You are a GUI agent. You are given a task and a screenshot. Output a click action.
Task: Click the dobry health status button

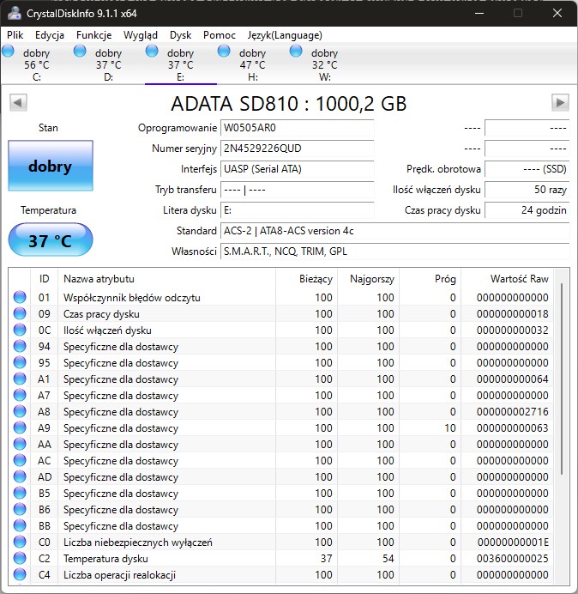click(51, 166)
